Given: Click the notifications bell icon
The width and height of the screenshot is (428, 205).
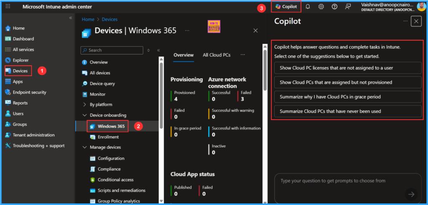Looking at the screenshot, I should (308, 7).
